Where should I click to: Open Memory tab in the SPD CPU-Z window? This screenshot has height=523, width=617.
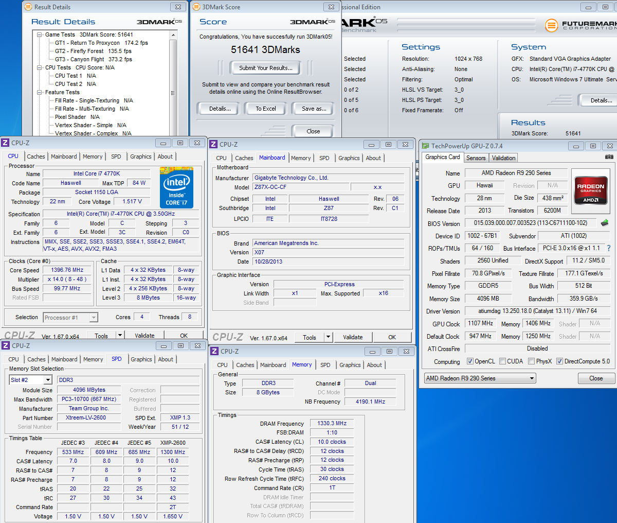[x=93, y=359]
